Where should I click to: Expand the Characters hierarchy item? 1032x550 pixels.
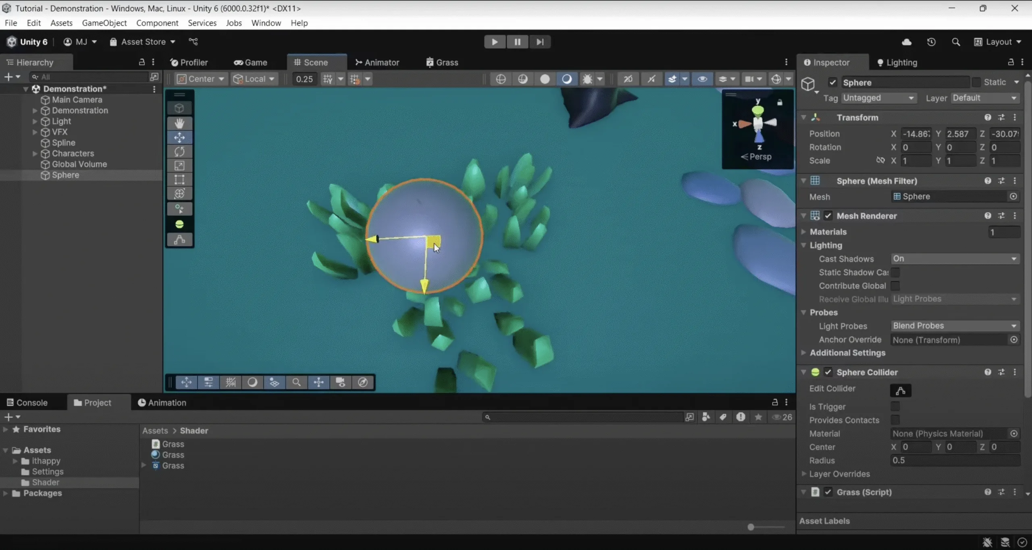[x=35, y=154]
